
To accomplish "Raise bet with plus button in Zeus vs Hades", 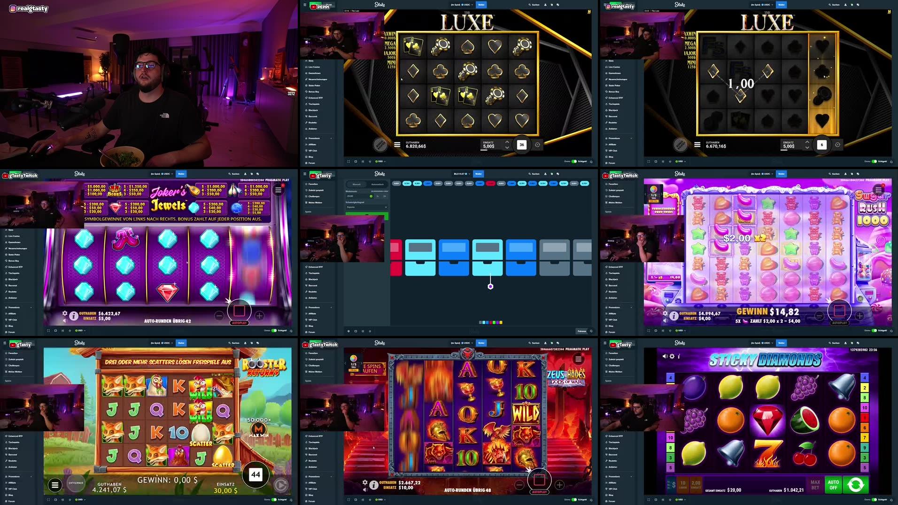I will click(559, 485).
